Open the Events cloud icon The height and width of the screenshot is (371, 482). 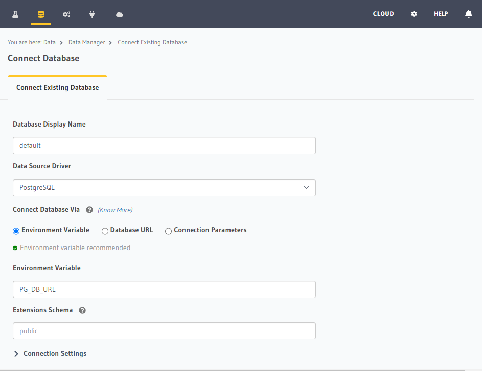coord(119,13)
